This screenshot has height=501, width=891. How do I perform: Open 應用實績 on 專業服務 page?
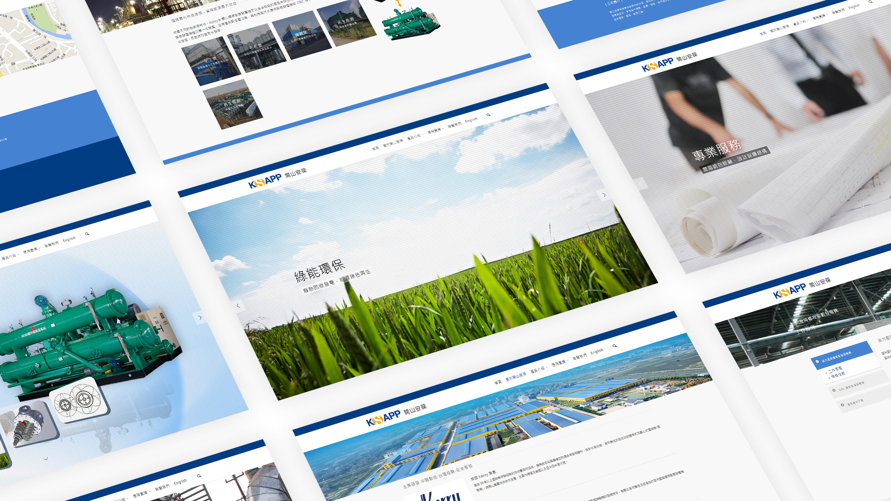pyautogui.click(x=819, y=17)
